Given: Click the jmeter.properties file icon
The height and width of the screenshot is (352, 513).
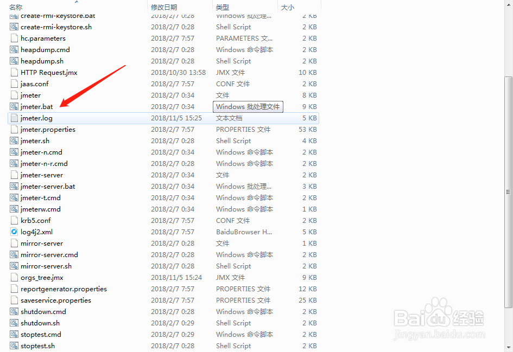Looking at the screenshot, I should click(x=14, y=130).
